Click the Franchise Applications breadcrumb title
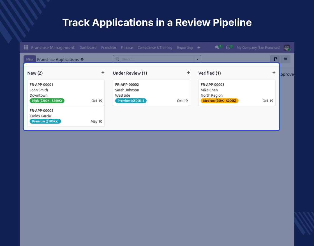 pyautogui.click(x=58, y=60)
